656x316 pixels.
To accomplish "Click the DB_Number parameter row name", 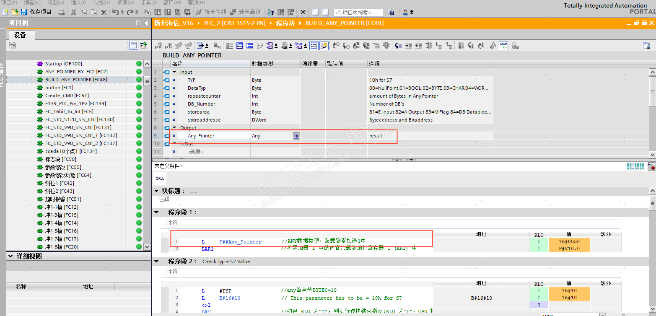I will click(202, 104).
